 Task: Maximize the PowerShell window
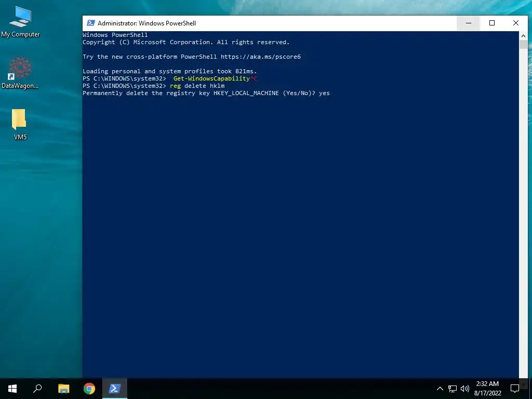(x=492, y=23)
